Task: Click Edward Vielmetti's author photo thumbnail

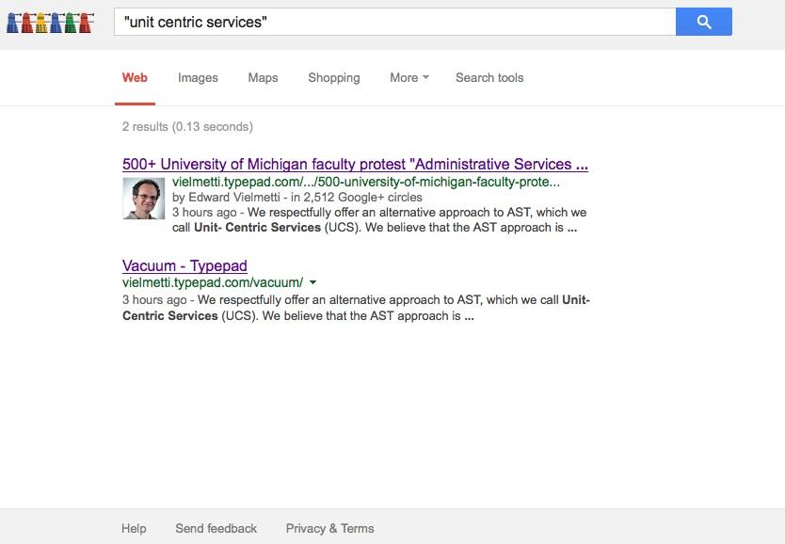Action: pyautogui.click(x=144, y=199)
